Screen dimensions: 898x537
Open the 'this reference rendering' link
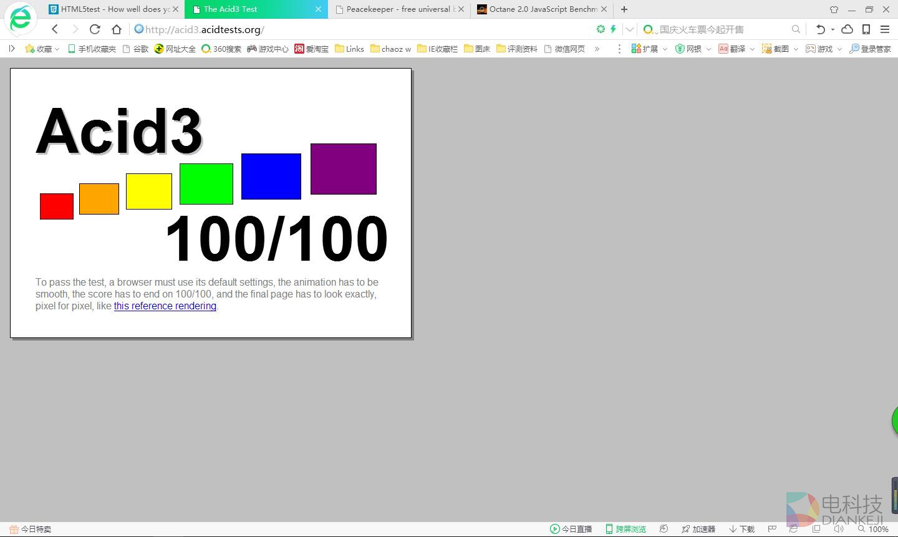click(x=165, y=306)
